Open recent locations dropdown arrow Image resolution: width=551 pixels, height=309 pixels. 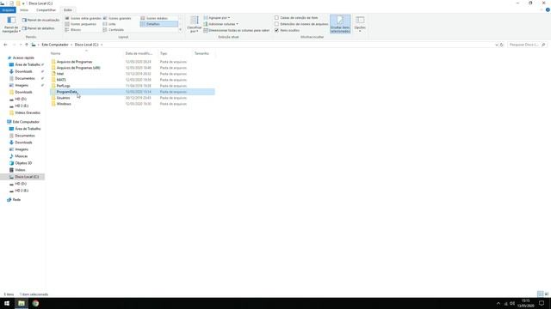21,45
